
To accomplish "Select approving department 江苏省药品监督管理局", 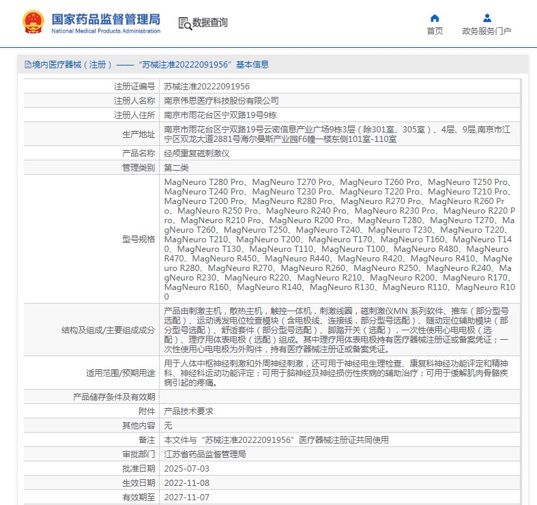I will click(205, 454).
